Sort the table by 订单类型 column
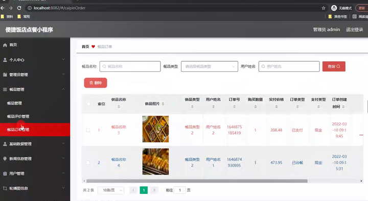 pos(297,107)
